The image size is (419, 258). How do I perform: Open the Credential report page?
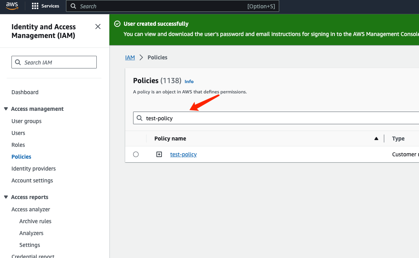(33, 256)
